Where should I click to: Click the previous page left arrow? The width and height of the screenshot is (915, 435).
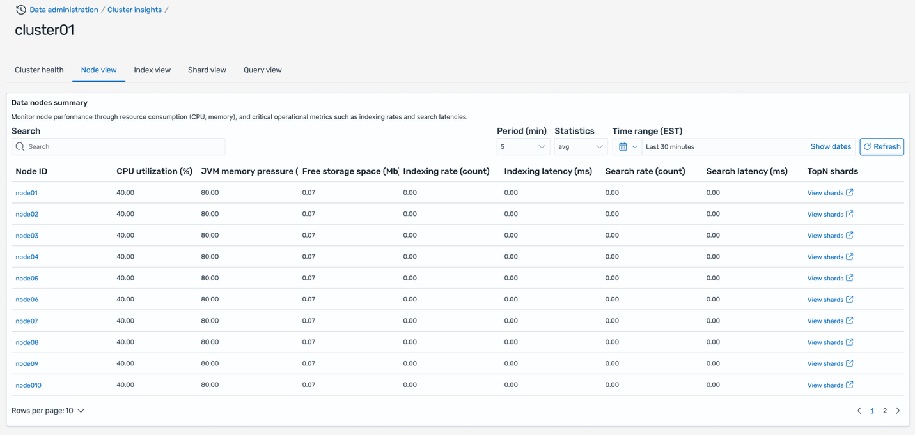pyautogui.click(x=859, y=411)
